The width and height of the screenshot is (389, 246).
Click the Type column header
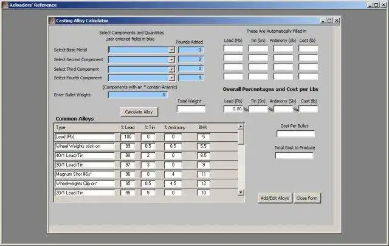coord(61,128)
